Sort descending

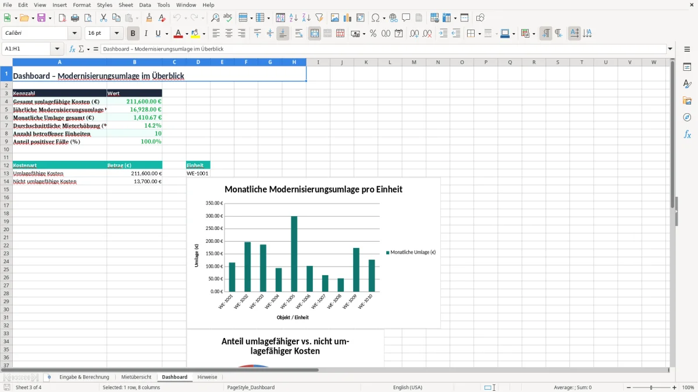tap(307, 18)
